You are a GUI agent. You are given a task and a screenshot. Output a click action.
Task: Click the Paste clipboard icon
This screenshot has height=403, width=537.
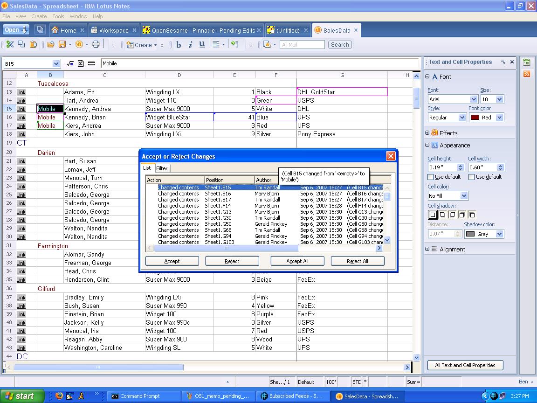(33, 45)
